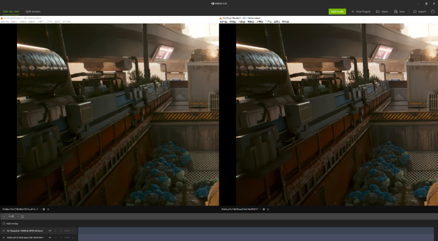Remove the second track with its X icon
Image resolution: width=438 pixels, height=241 pixels.
[x=4, y=238]
